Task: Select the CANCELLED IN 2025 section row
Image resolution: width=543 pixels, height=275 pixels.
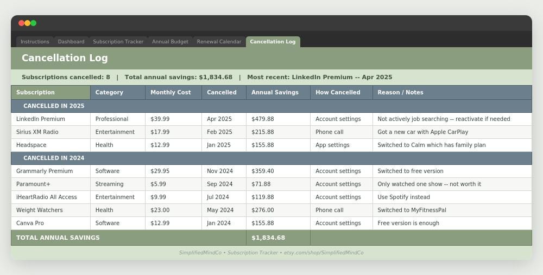Action: 271,106
